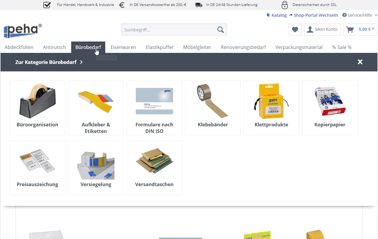The height and width of the screenshot is (239, 378).
Task: Click the Suchbegriff search field
Action: [169, 30]
